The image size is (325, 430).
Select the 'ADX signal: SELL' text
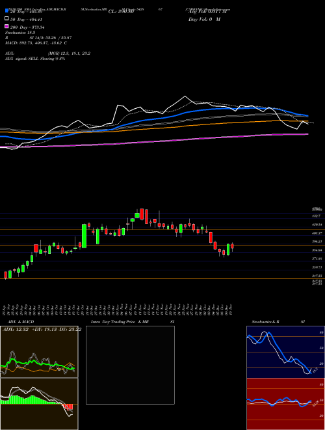[23, 59]
